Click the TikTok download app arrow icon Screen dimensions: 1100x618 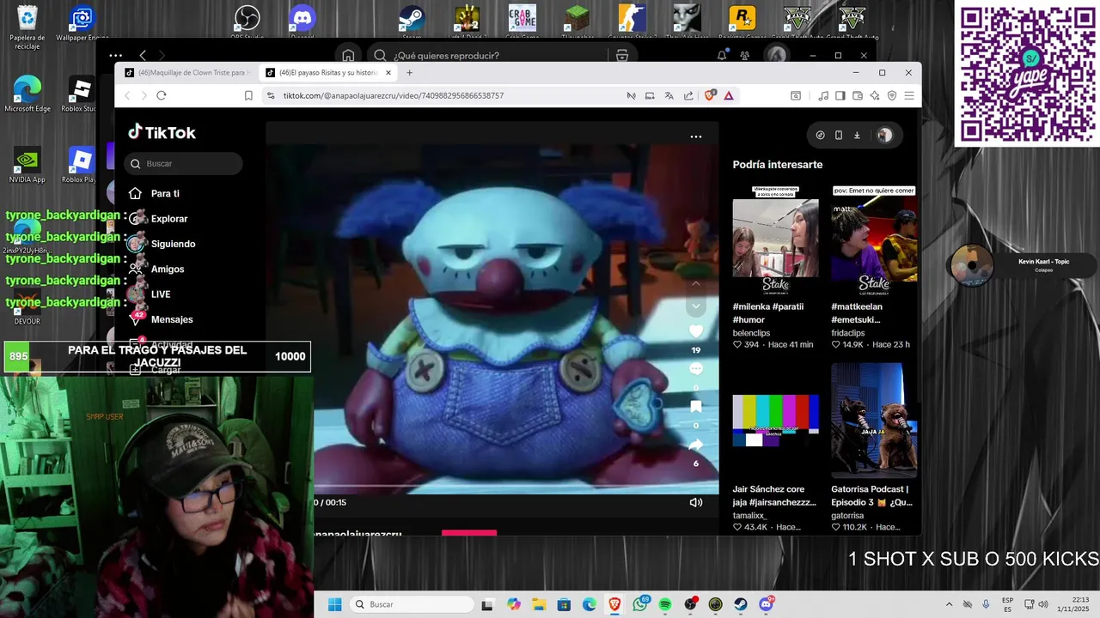tap(857, 135)
